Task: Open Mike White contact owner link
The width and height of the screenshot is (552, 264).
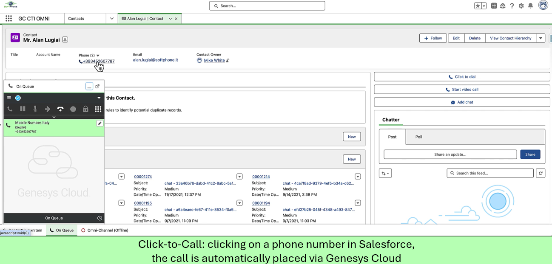Action: click(x=214, y=61)
